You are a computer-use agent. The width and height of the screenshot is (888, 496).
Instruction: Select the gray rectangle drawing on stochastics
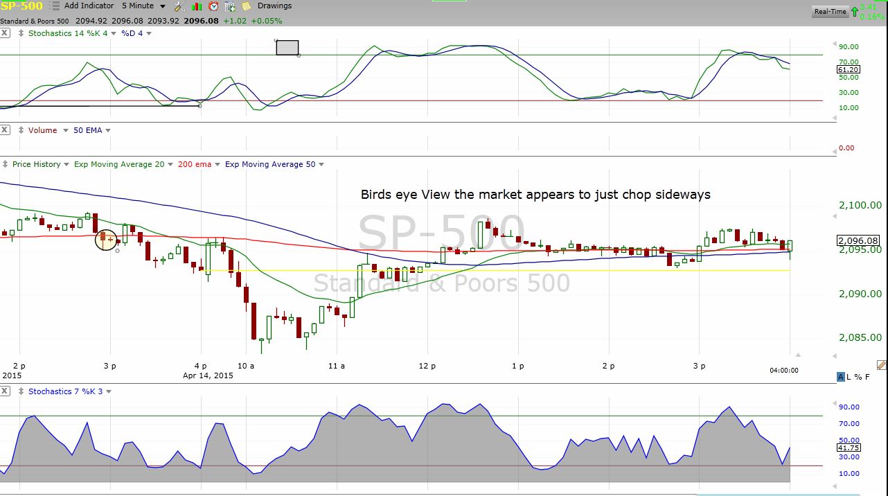click(x=287, y=48)
